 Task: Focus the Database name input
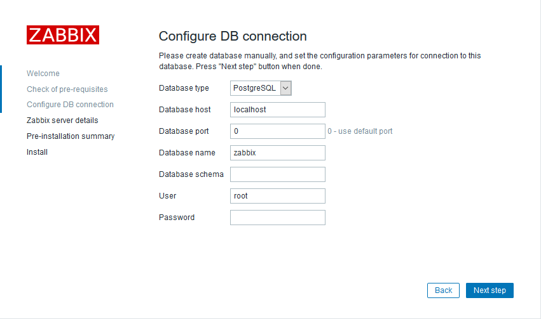click(277, 153)
